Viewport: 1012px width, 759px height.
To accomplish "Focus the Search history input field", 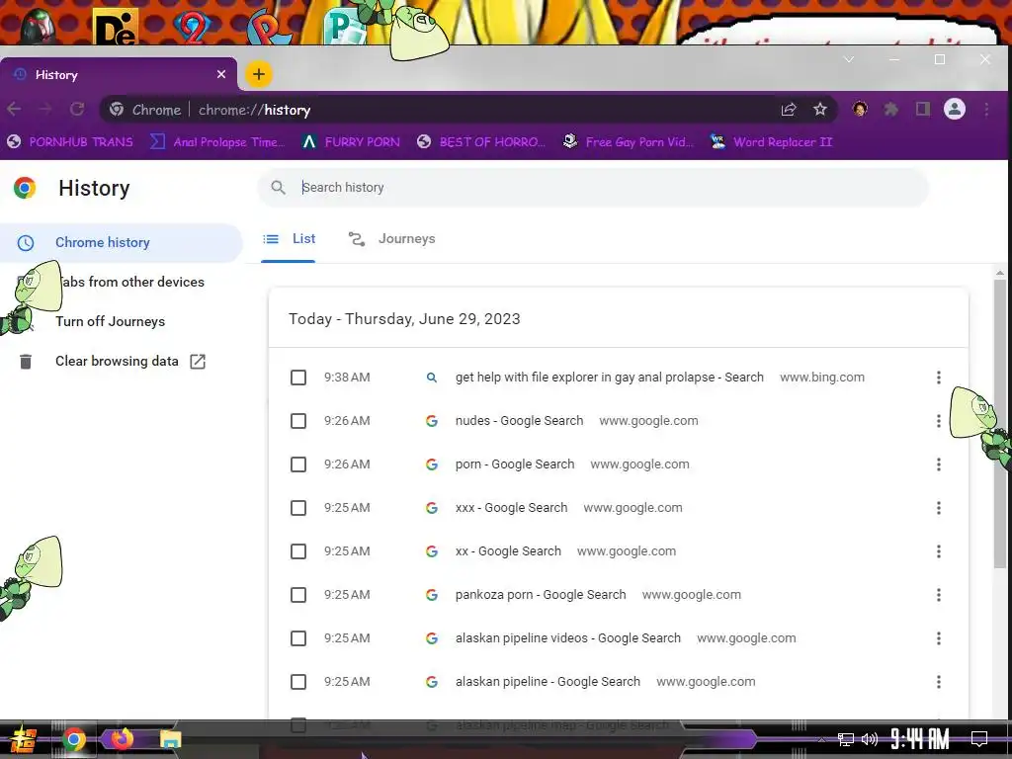I will click(593, 187).
